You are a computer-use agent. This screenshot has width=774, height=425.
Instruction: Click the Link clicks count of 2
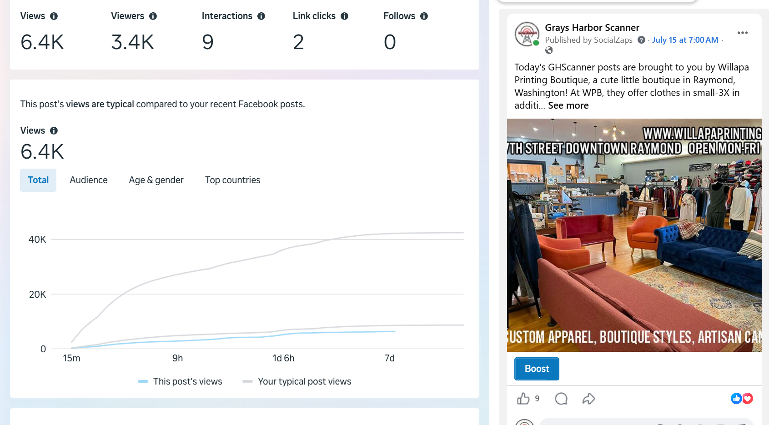[x=298, y=42]
